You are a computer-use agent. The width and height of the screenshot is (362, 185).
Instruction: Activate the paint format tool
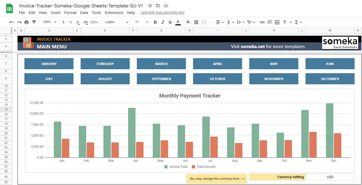click(x=34, y=22)
